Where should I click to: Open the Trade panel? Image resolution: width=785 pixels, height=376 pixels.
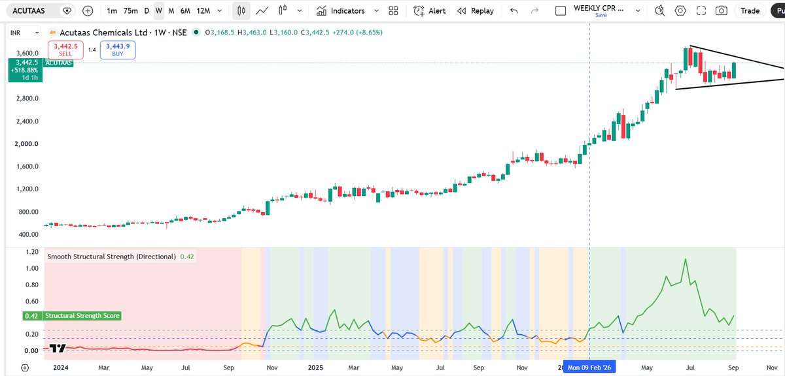(750, 10)
